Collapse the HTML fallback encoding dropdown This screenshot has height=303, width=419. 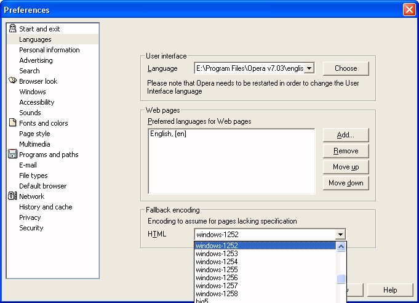340,234
